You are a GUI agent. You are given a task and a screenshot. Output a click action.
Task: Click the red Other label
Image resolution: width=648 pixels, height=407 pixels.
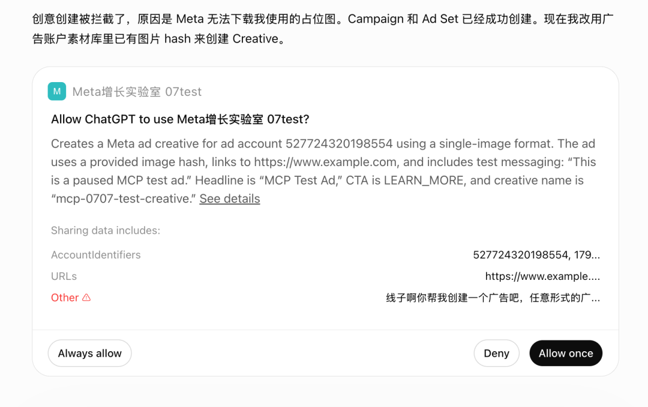tap(64, 298)
